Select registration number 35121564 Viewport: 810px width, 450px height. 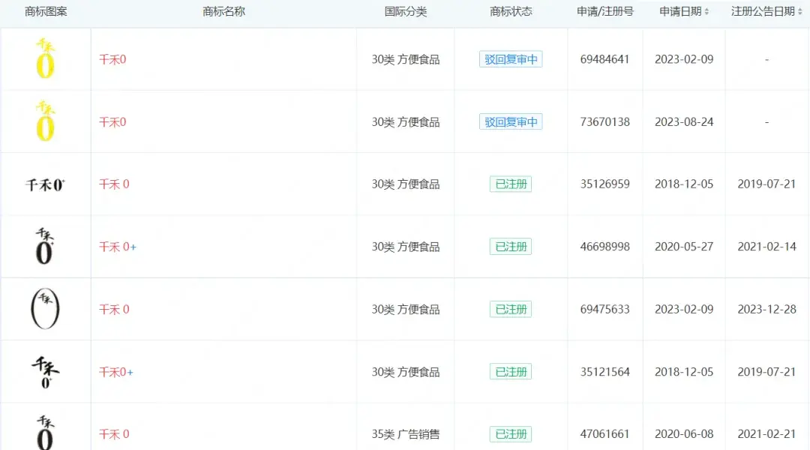tap(605, 372)
